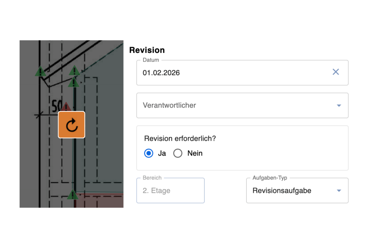Select the green marker at bottom of the plan
This screenshot has width=372, height=248.
pyautogui.click(x=73, y=195)
